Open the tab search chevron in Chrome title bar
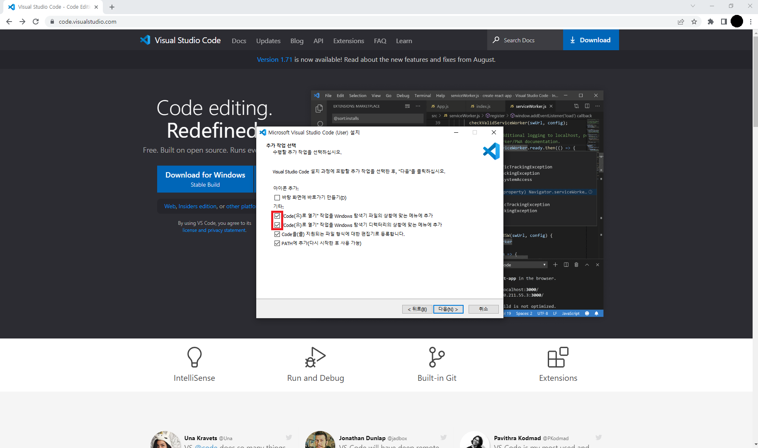The height and width of the screenshot is (448, 758). tap(692, 6)
